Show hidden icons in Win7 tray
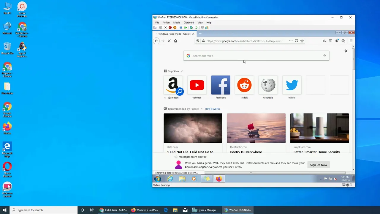 click(321, 179)
